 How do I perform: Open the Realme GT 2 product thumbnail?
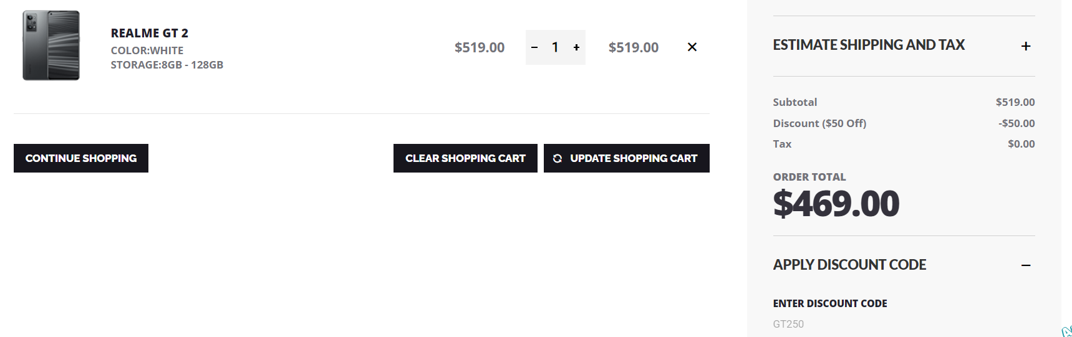(51, 45)
